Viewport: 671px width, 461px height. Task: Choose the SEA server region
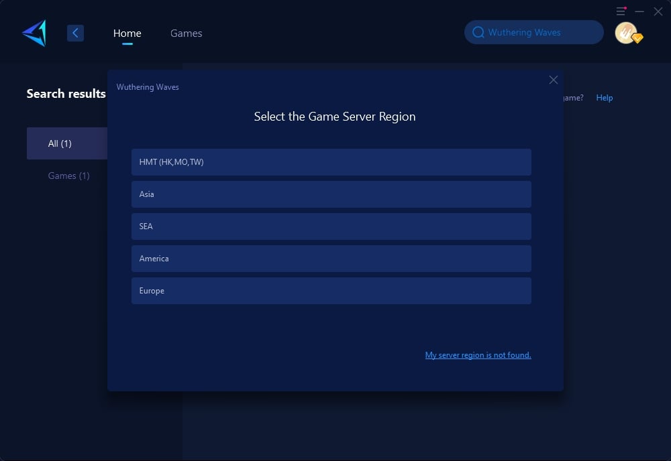(331, 226)
